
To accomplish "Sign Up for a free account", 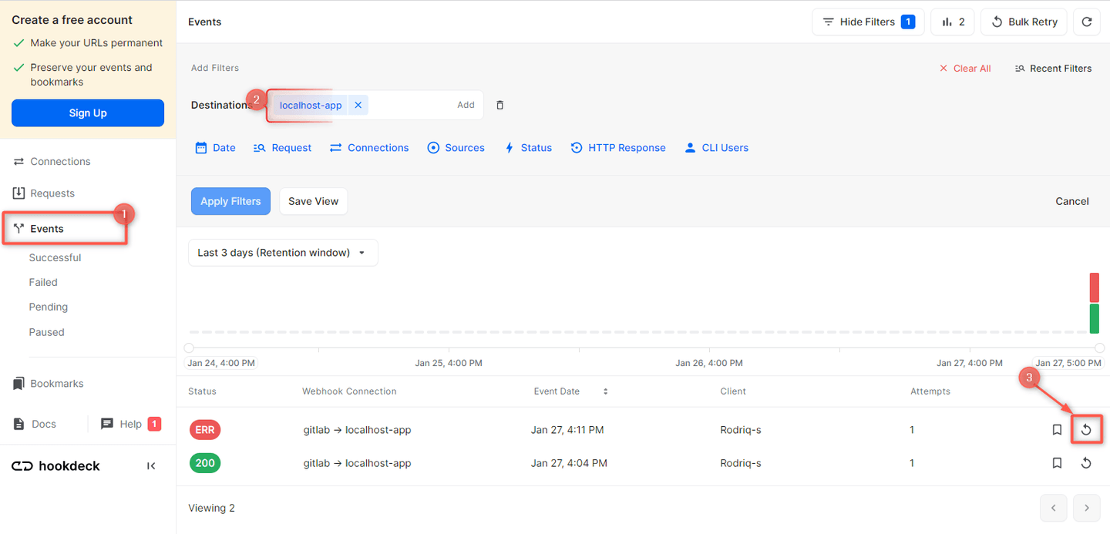I will pyautogui.click(x=87, y=113).
